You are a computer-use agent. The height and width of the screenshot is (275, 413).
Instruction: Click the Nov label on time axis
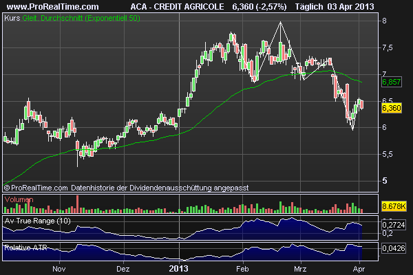coord(59,269)
